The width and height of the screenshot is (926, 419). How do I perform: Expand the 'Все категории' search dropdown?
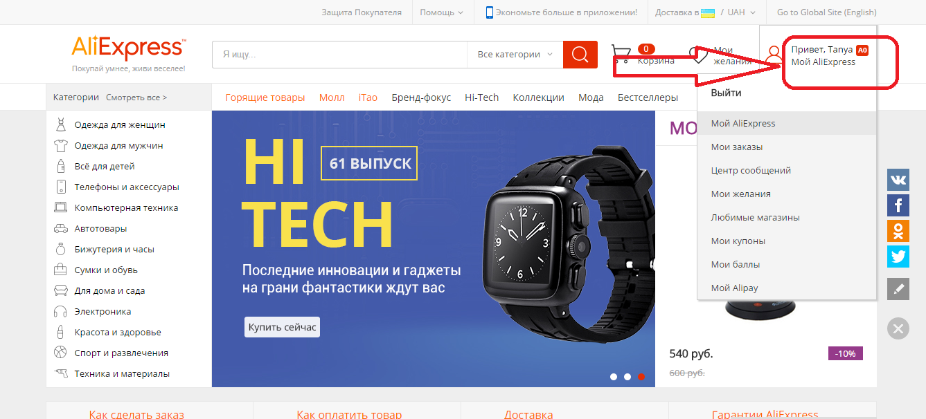[515, 55]
